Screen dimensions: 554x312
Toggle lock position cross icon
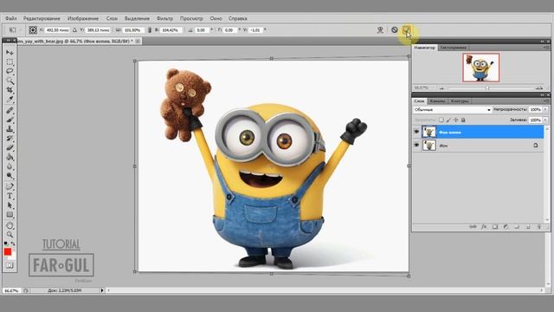456,120
